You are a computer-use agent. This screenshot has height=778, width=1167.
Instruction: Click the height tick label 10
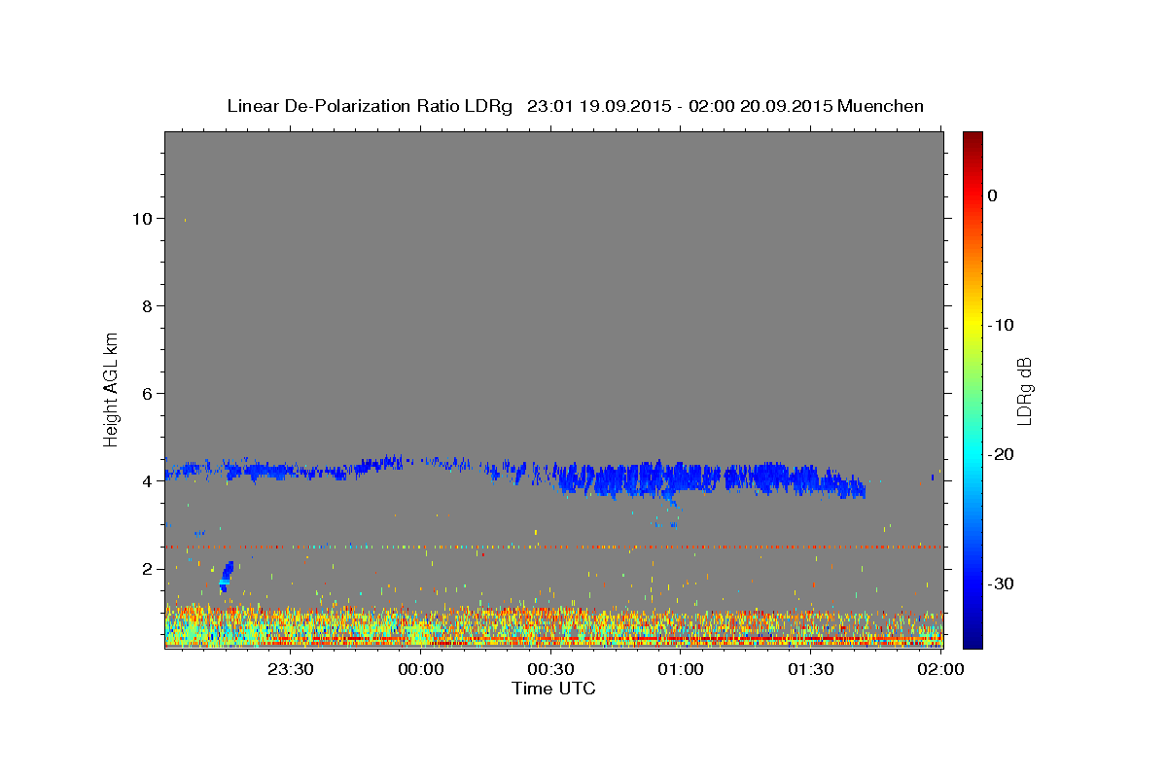coord(142,219)
